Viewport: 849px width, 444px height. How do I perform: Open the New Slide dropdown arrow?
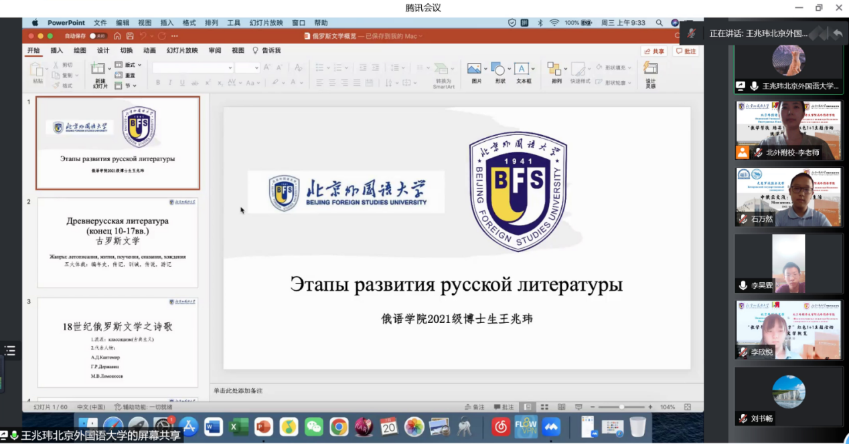(109, 68)
